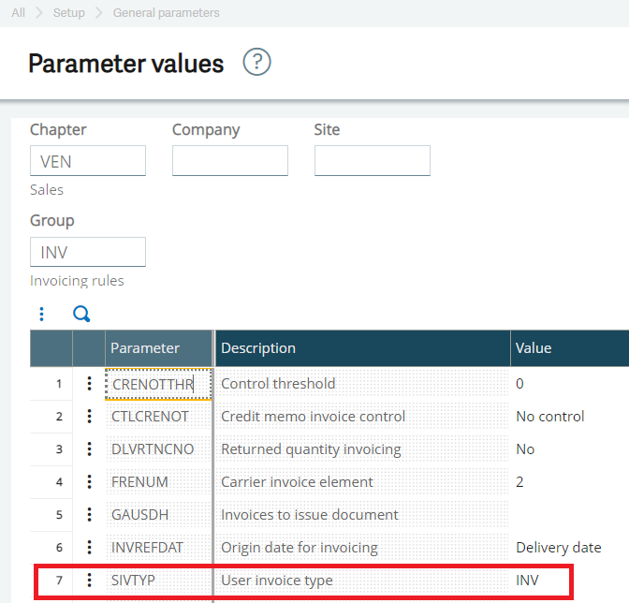The height and width of the screenshot is (603, 629).
Task: Open General parameters breadcrumb link
Action: coord(166,13)
